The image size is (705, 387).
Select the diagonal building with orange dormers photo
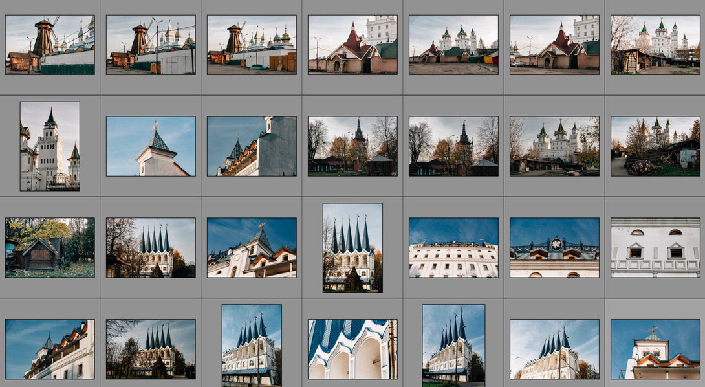pos(50,349)
